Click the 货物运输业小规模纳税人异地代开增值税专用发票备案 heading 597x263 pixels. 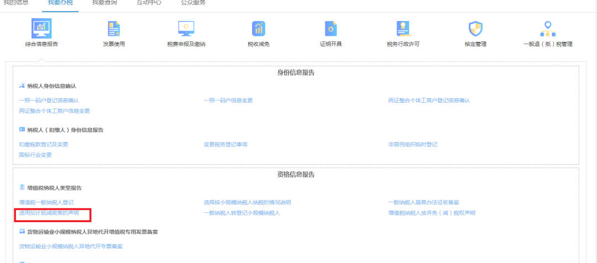pyautogui.click(x=92, y=232)
